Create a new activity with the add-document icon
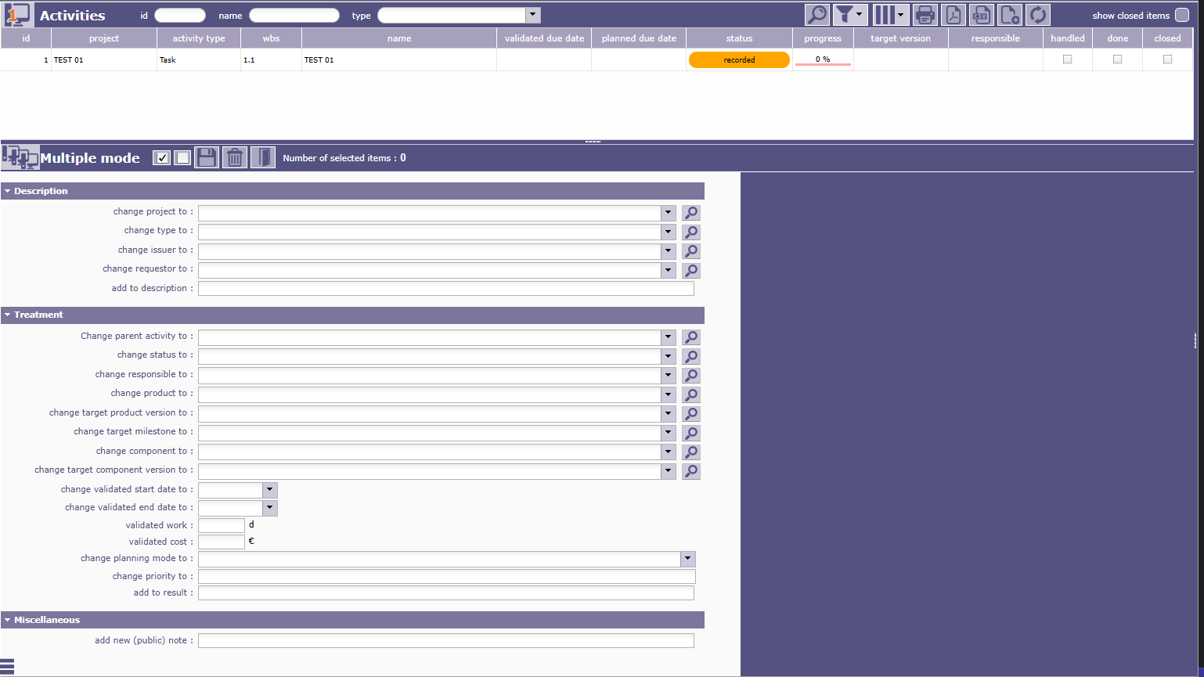The image size is (1204, 677). (1010, 15)
